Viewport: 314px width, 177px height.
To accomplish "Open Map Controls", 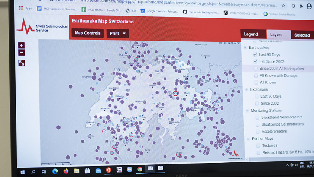I will coord(88,33).
